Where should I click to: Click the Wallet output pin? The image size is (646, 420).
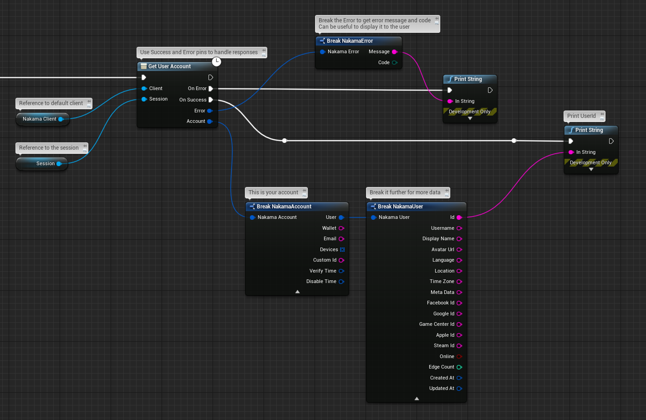tap(341, 228)
